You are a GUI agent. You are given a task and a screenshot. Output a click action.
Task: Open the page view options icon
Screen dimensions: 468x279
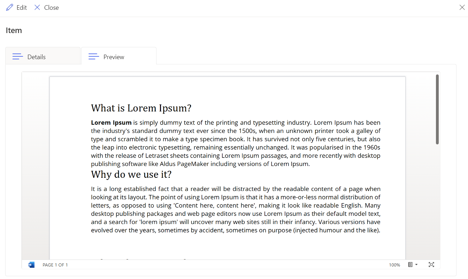411,265
